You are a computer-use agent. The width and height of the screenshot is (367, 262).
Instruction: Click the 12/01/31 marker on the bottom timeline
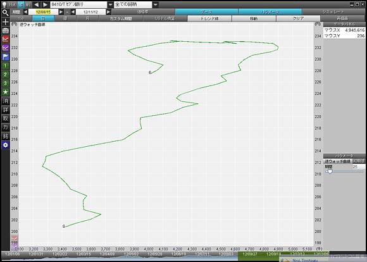(36, 254)
